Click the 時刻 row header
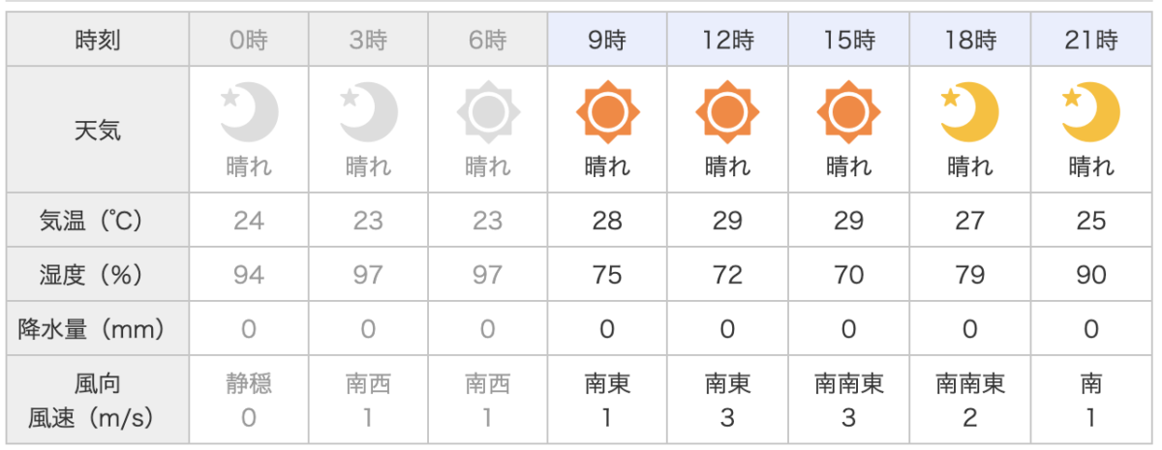This screenshot has width=1162, height=450. [98, 41]
